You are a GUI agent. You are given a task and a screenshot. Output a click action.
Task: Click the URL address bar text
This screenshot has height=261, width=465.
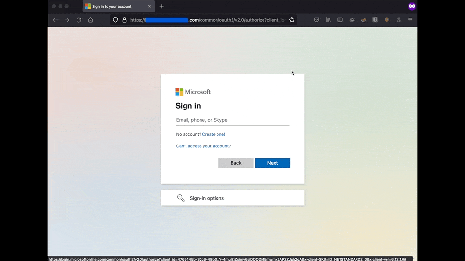pyautogui.click(x=208, y=20)
